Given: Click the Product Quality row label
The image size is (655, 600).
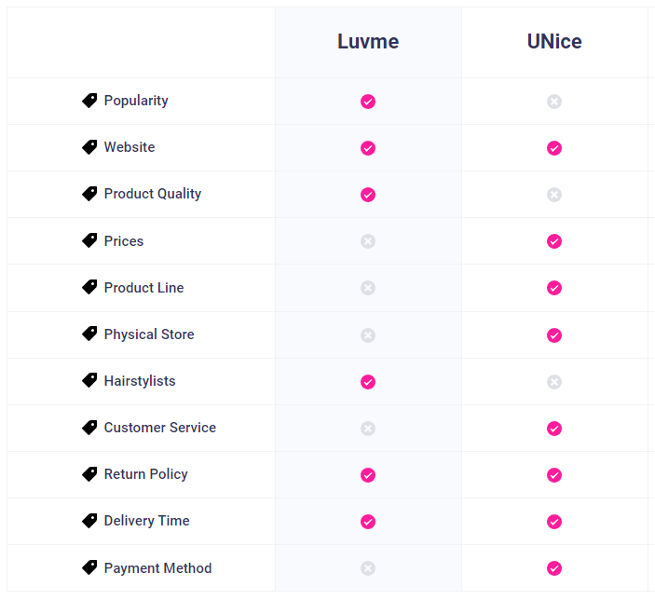Looking at the screenshot, I should point(153,194).
